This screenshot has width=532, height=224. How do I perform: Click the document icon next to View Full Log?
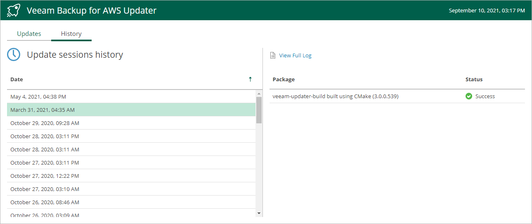coord(272,56)
